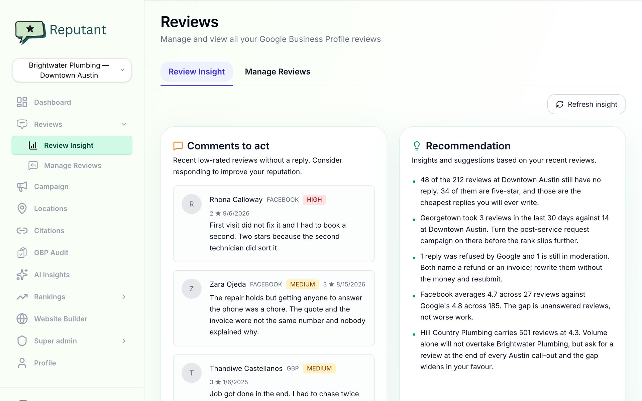Click the Rankings trend arrow icon
The image size is (642, 401).
[22, 297]
